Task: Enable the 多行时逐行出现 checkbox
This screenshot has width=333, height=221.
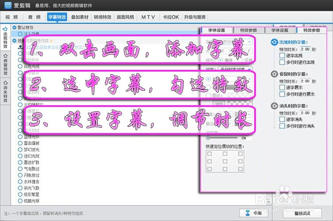Action: [x=282, y=62]
